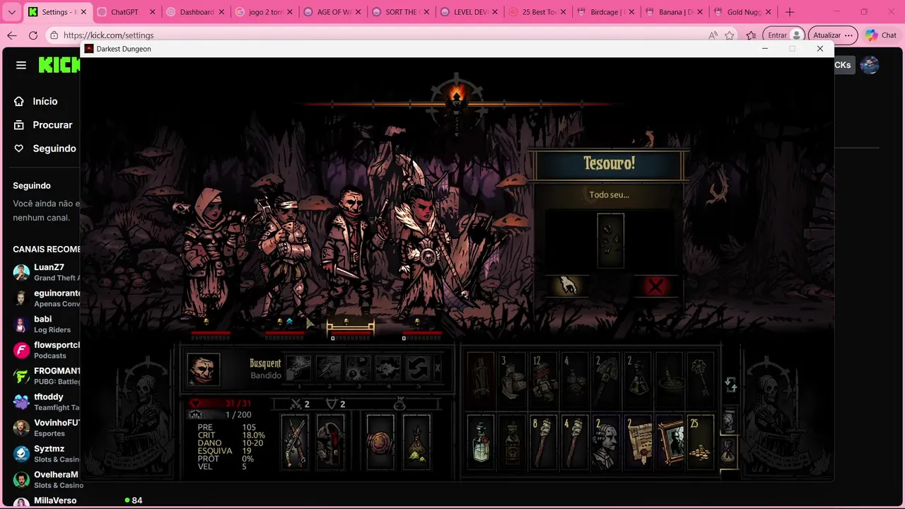Click pass turn X beside skills
The image size is (905, 509).
click(x=438, y=368)
